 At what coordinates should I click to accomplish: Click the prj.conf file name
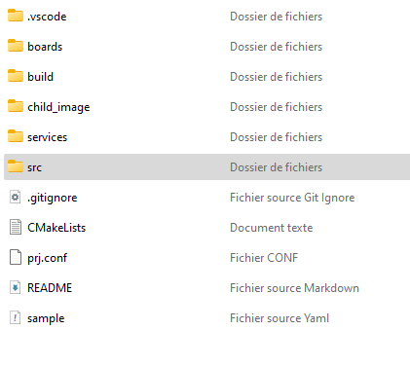(x=48, y=258)
